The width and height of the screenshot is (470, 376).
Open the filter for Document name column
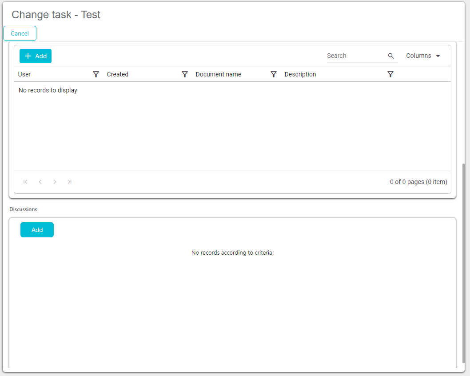tap(274, 74)
